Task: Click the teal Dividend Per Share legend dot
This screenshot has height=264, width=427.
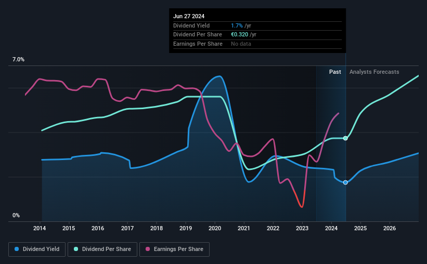Action: (76, 249)
